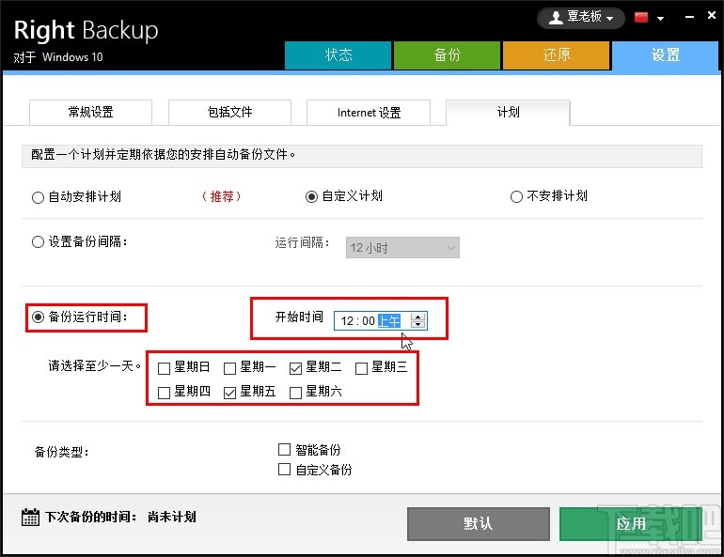Click the 默认 default button
Image resolution: width=724 pixels, height=557 pixels.
coord(479,524)
